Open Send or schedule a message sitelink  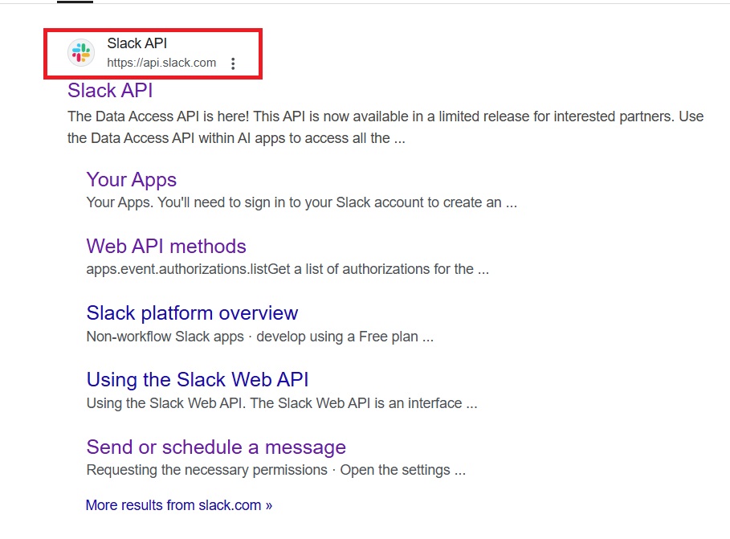click(217, 447)
